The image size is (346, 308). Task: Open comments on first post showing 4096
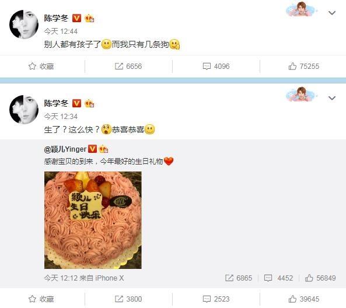point(216,66)
